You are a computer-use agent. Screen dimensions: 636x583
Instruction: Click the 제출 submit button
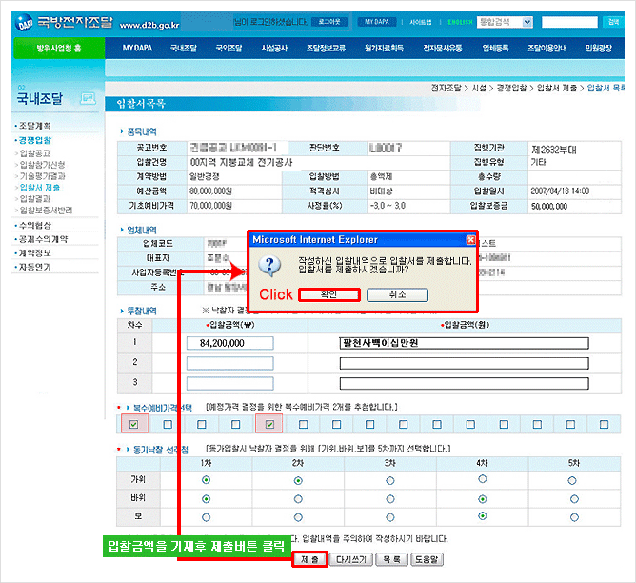pyautogui.click(x=307, y=559)
